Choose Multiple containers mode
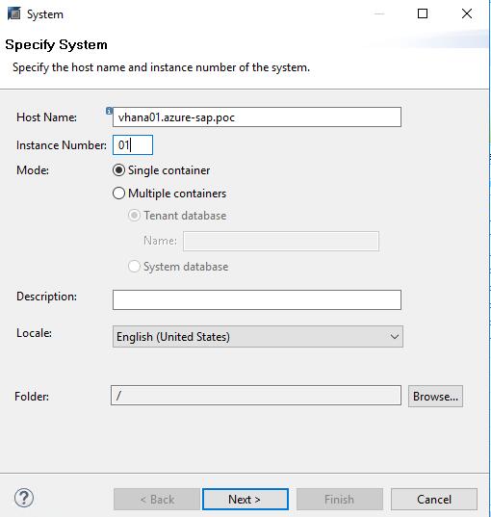Viewport: 491px width, 517px height. point(118,194)
